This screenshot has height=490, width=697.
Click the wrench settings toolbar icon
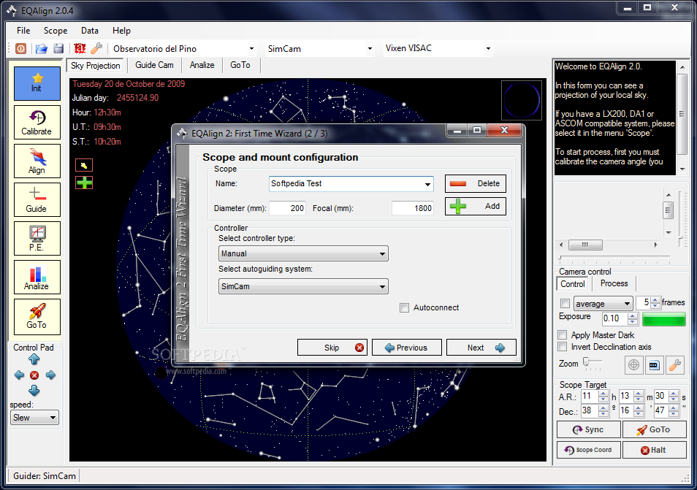[96, 48]
